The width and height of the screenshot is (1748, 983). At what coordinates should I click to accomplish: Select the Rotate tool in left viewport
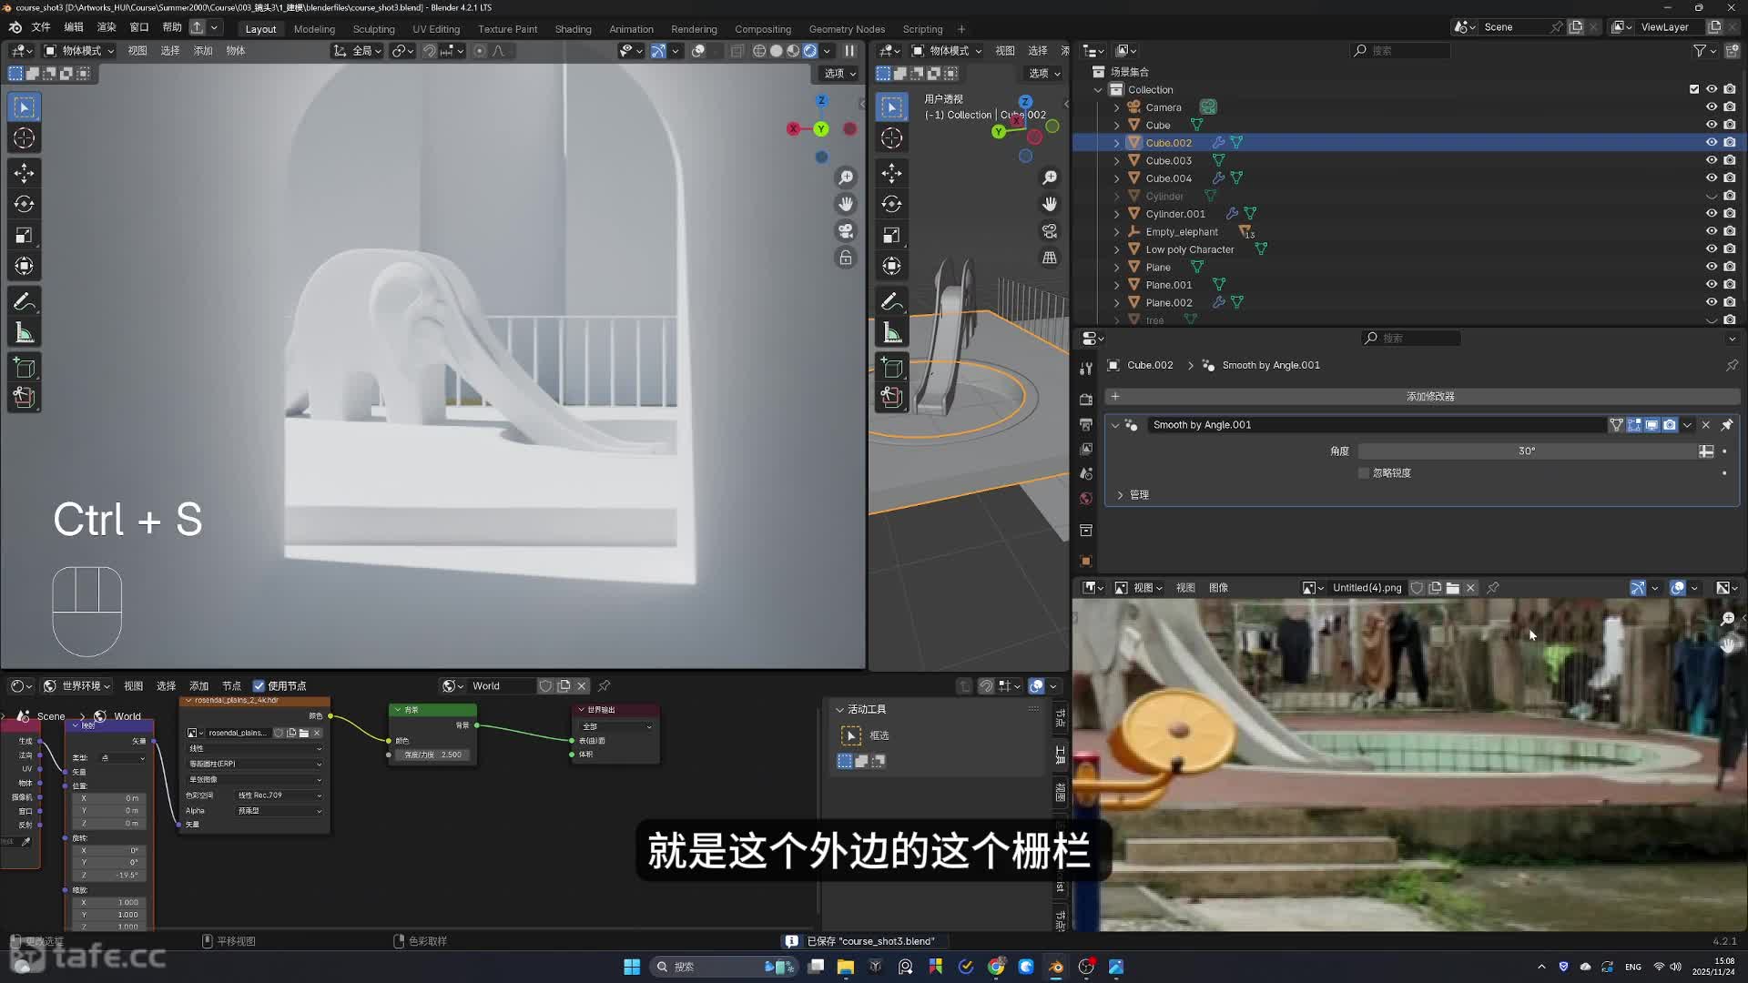pyautogui.click(x=25, y=204)
